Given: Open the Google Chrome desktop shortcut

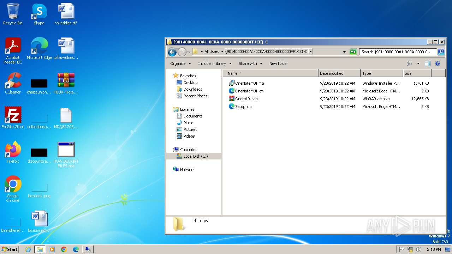Looking at the screenshot, I should tap(13, 189).
